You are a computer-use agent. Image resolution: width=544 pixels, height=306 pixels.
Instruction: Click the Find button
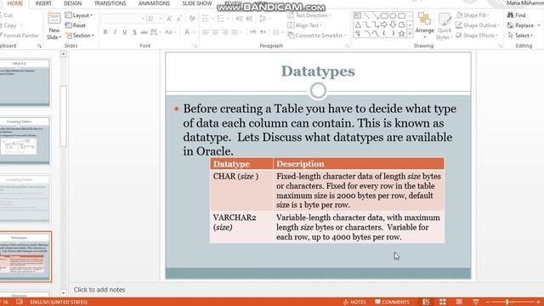tap(517, 15)
